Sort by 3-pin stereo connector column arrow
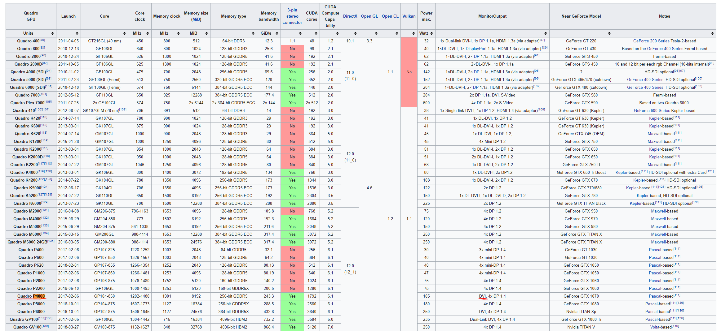The image size is (721, 331). pos(300,33)
